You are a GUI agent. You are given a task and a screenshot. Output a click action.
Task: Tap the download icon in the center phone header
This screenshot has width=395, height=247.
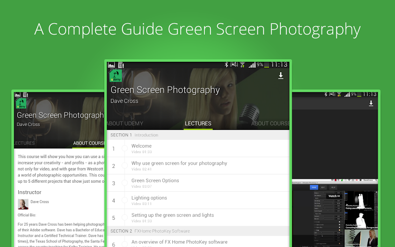[x=280, y=76]
